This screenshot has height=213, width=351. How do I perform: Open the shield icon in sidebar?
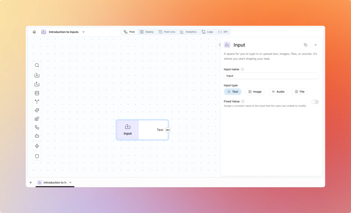(37, 156)
